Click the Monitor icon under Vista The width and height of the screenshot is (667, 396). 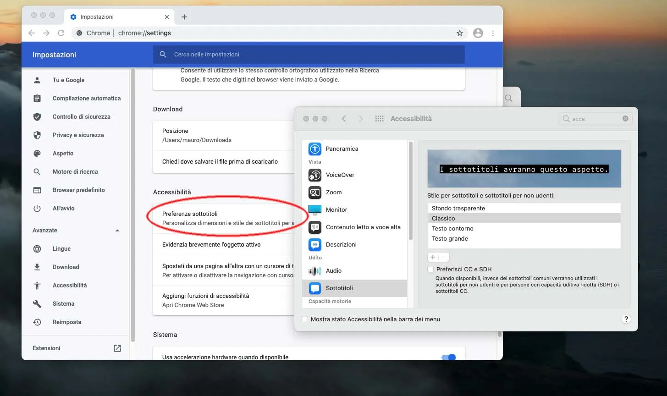tap(314, 210)
